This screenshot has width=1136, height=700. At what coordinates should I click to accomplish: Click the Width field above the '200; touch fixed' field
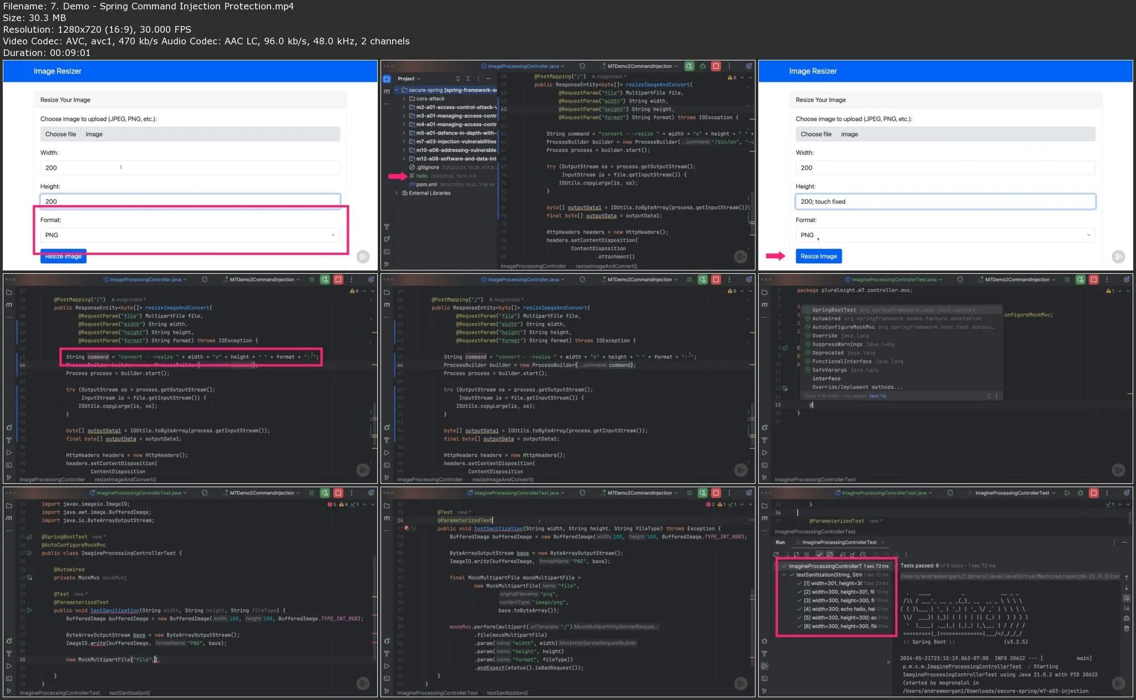945,167
